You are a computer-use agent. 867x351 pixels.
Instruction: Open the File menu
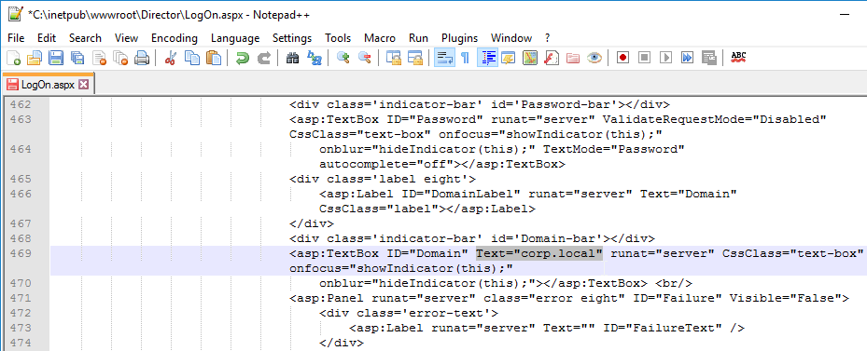pos(16,38)
